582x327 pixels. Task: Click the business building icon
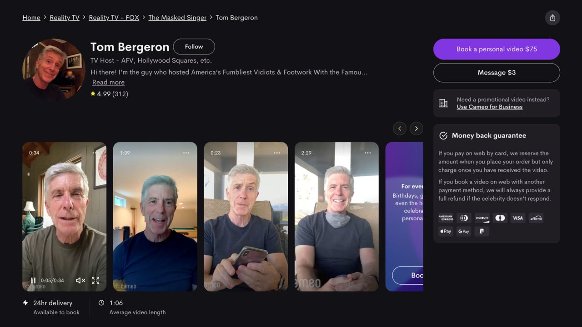tap(443, 103)
